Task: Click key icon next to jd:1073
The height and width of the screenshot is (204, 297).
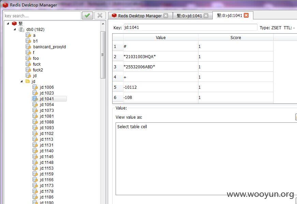Action: click(x=35, y=110)
